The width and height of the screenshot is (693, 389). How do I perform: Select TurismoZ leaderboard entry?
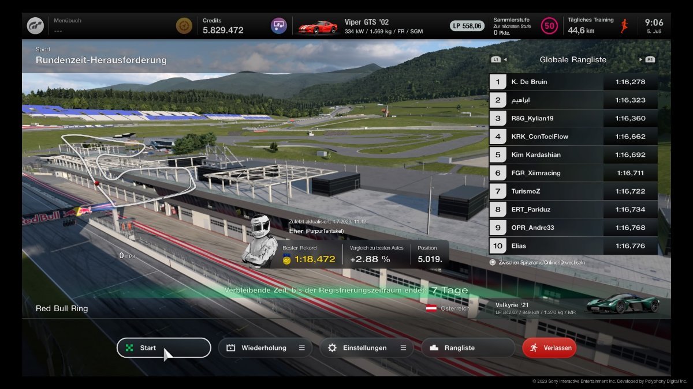573,191
